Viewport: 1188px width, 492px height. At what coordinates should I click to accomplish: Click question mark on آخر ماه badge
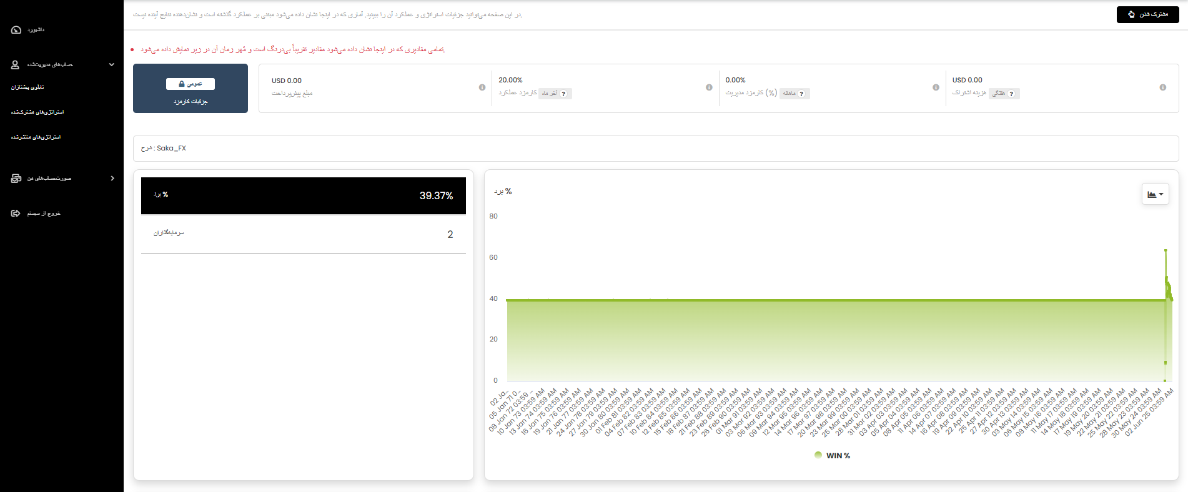[563, 94]
